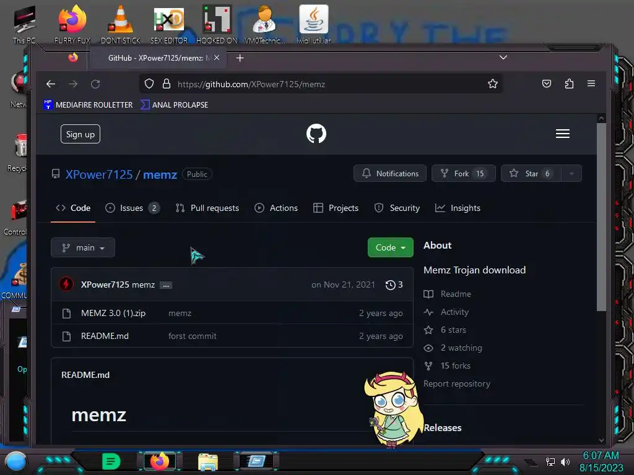
Task: Open the green notes taskbar app
Action: click(111, 461)
